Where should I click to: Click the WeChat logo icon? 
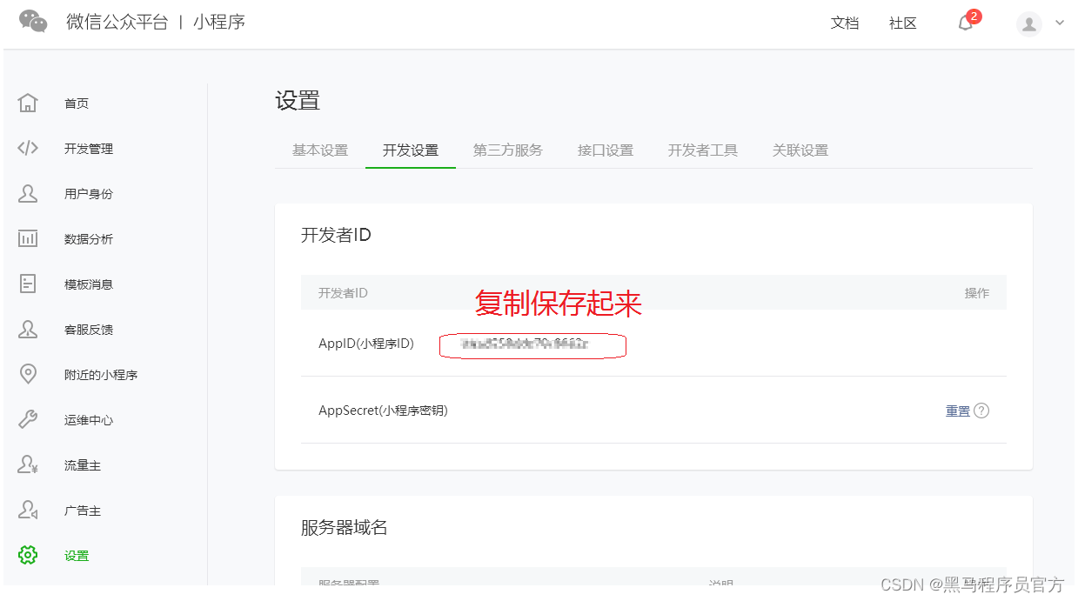(x=33, y=22)
